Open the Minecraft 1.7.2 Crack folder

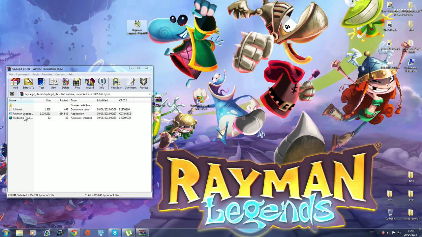411,46
